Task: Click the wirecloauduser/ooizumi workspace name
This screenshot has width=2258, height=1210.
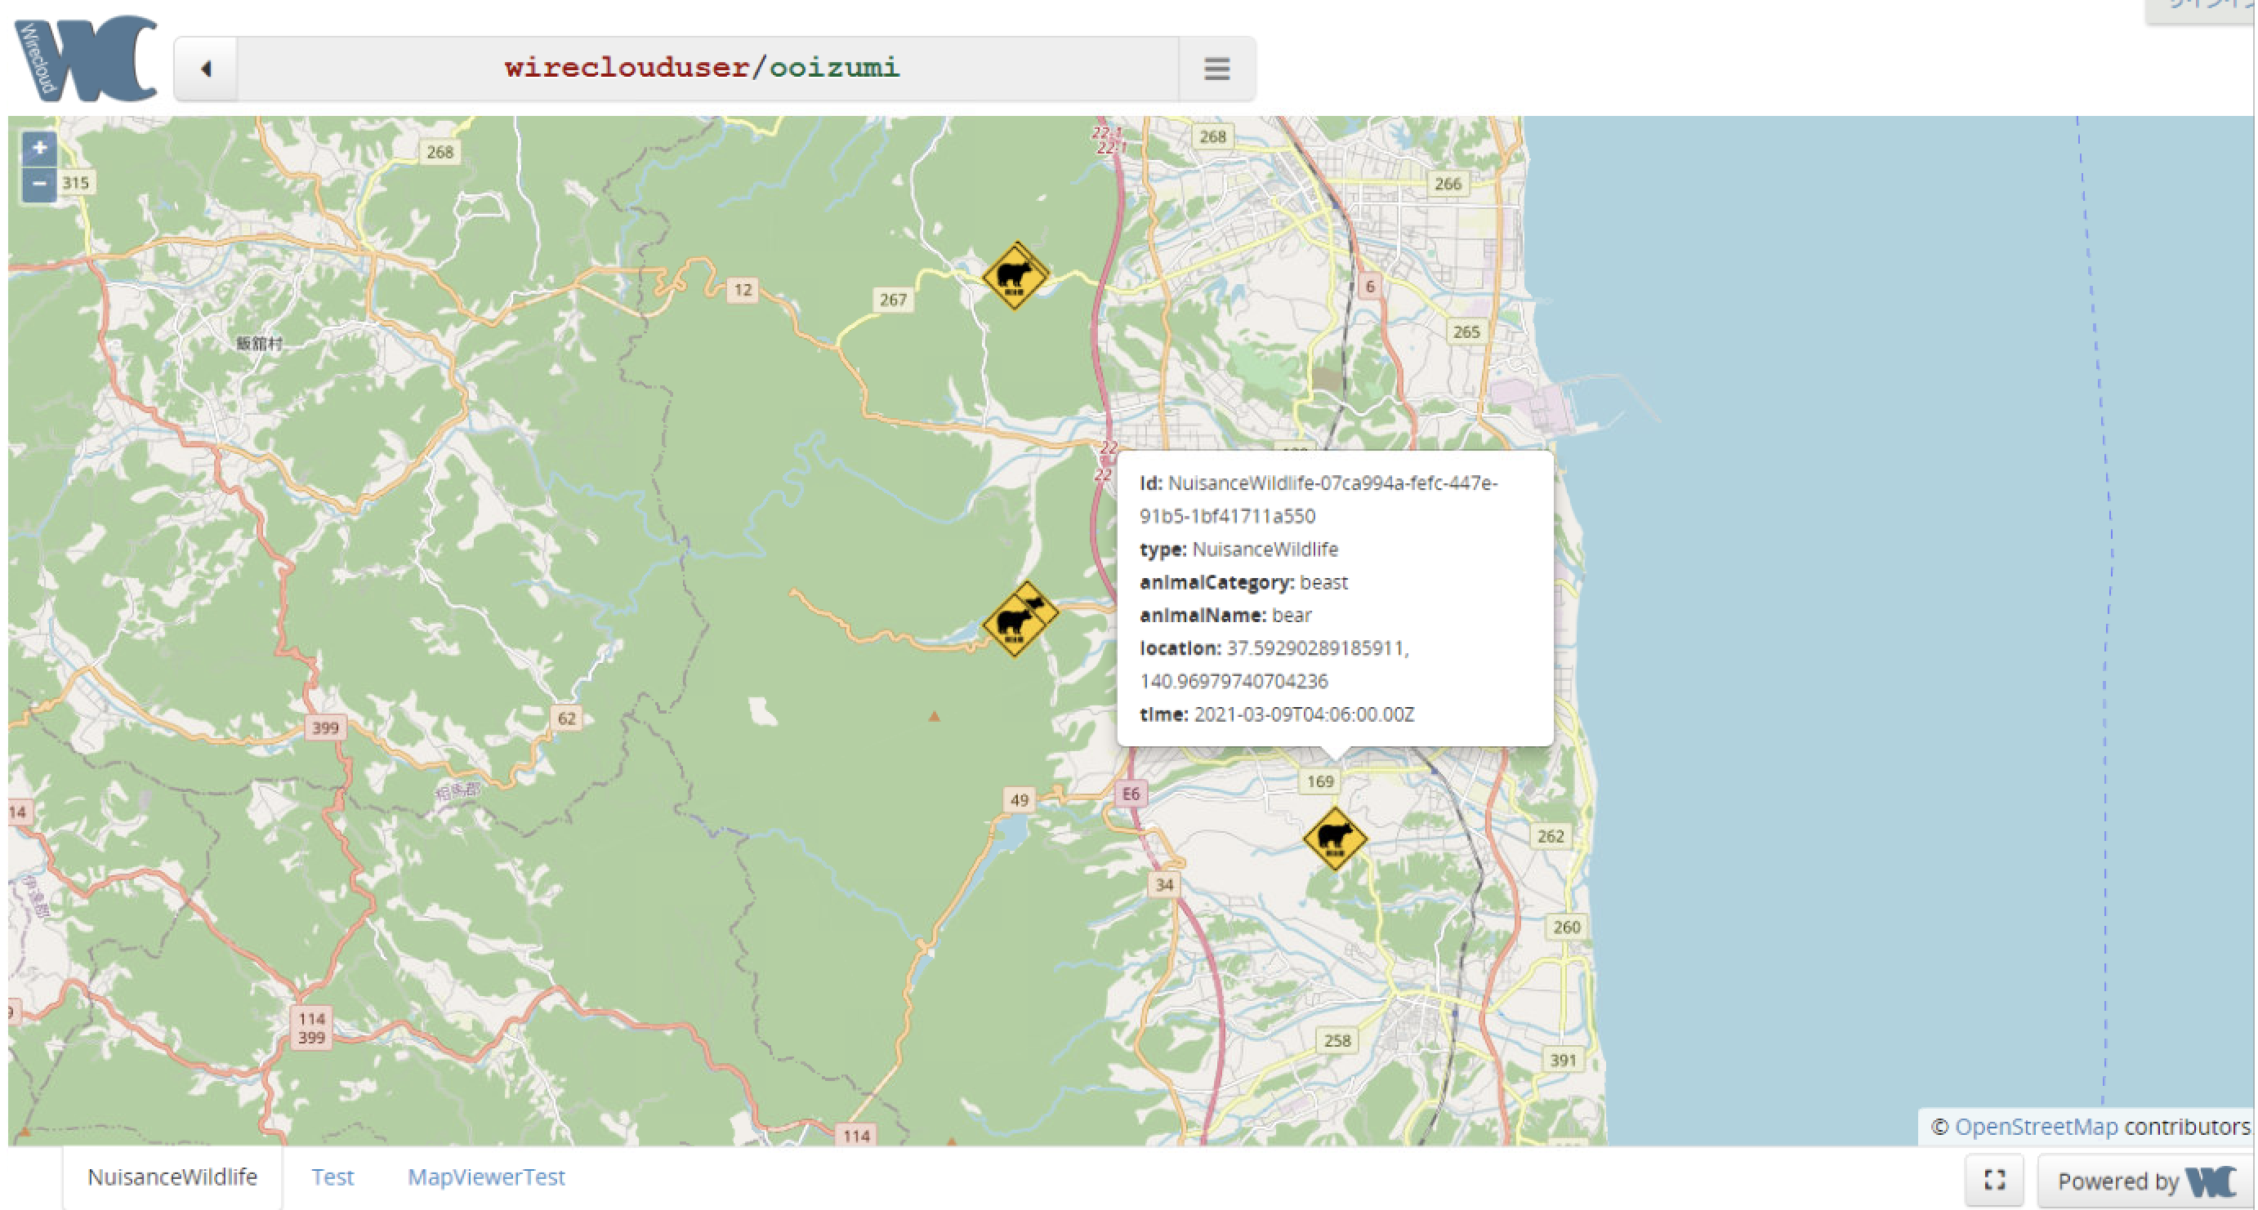Action: [700, 69]
